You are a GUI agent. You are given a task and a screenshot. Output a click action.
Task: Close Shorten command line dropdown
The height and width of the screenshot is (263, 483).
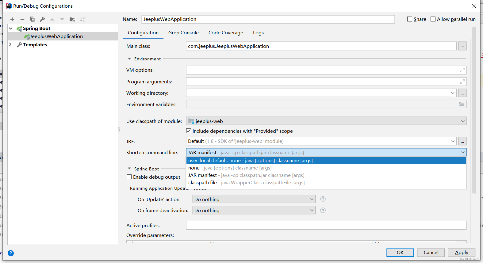(x=463, y=152)
